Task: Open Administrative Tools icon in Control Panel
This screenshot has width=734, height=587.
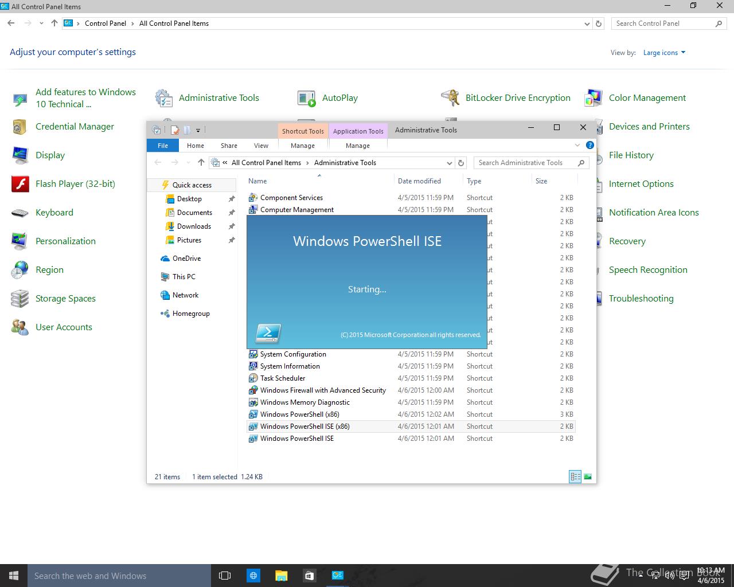Action: (x=164, y=98)
